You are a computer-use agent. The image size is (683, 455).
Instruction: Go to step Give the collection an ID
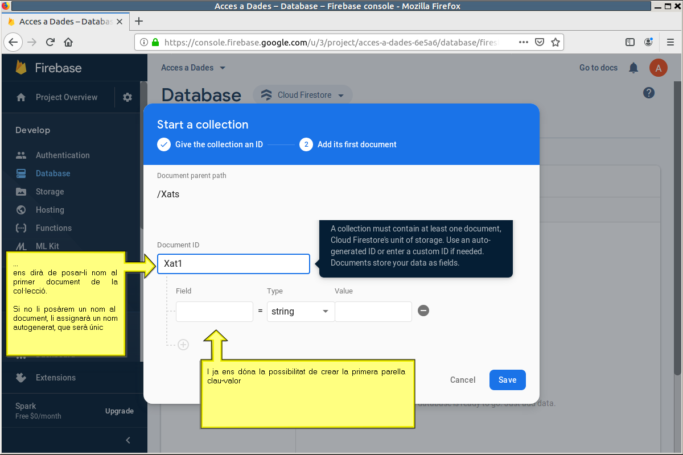point(210,144)
